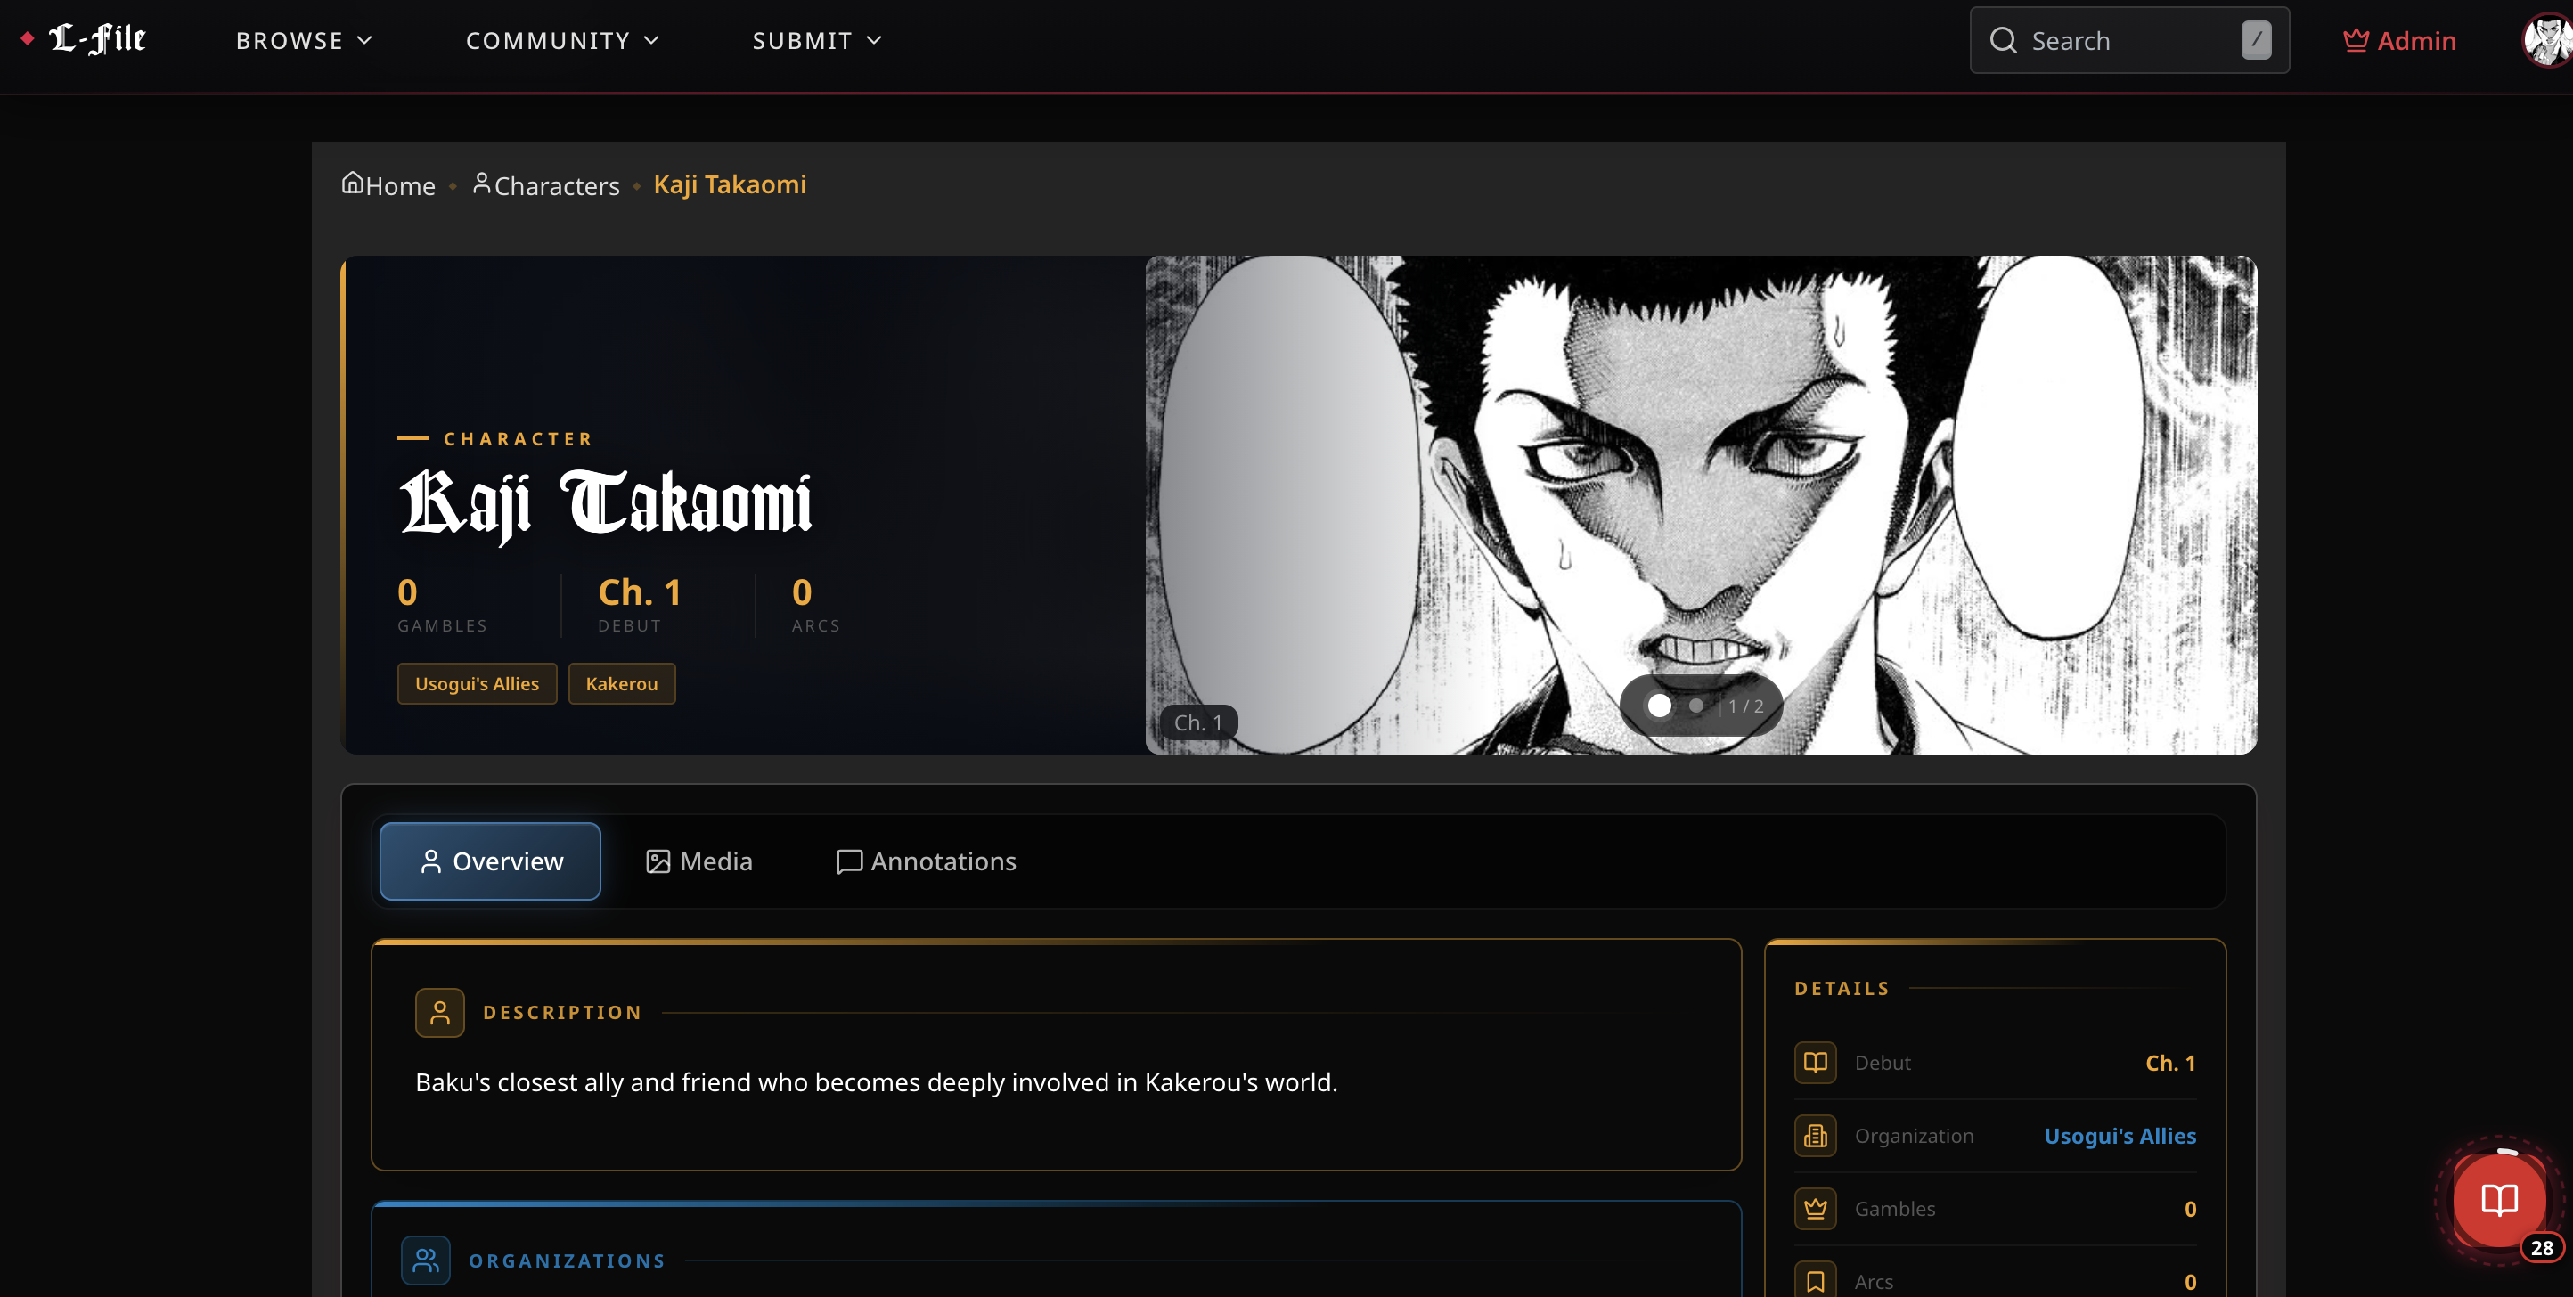Click the Description section heading

click(x=562, y=1013)
